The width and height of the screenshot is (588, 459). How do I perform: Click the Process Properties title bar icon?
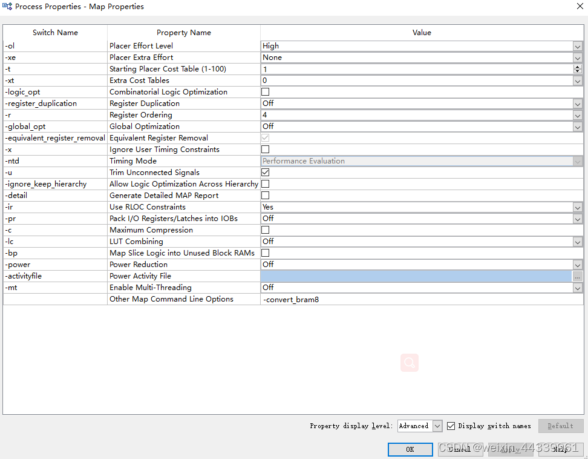7,6
